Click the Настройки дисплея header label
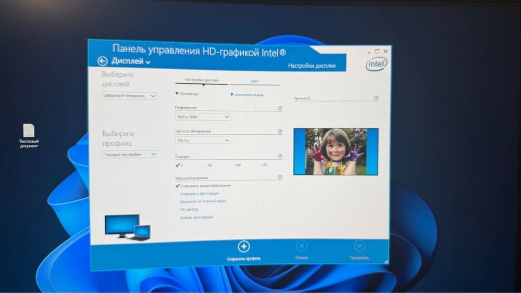521x293 pixels. tap(312, 66)
